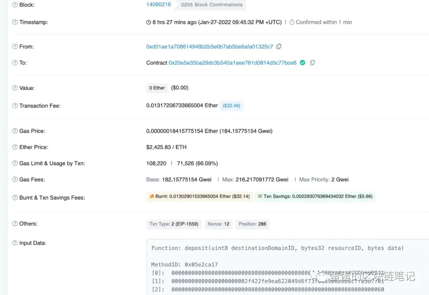This screenshot has height=295, width=429.
Task: Click the clock icon before the timestamp
Action: point(148,22)
